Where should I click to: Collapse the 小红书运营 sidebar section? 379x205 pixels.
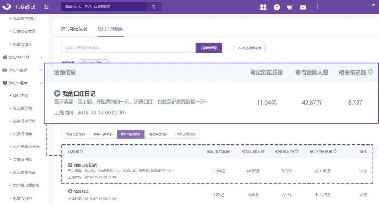pos(41,83)
